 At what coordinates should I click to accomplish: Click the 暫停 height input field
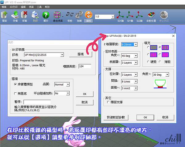(x=37, y=102)
